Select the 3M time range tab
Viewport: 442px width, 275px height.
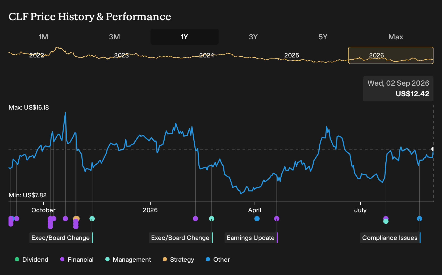115,37
